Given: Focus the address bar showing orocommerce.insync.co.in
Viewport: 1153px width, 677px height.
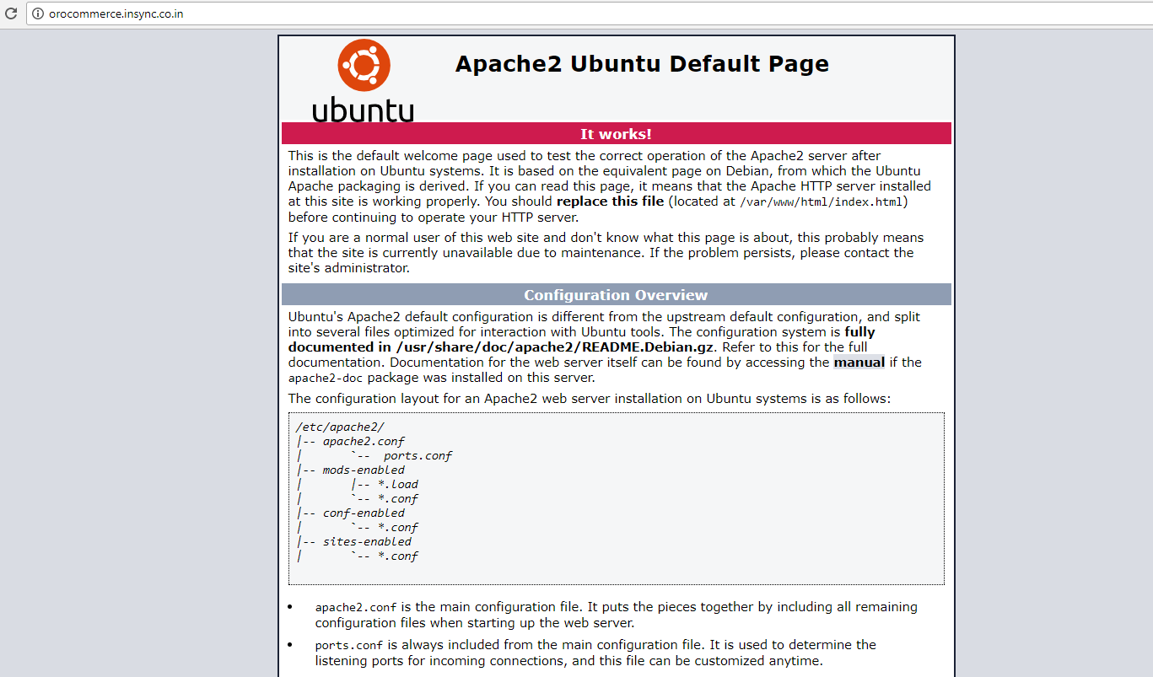Looking at the screenshot, I should coord(589,14).
